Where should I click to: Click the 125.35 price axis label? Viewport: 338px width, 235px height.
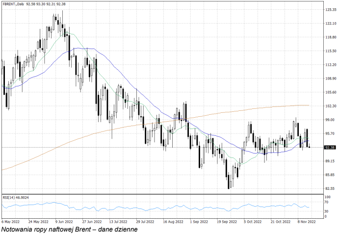coord(330,10)
